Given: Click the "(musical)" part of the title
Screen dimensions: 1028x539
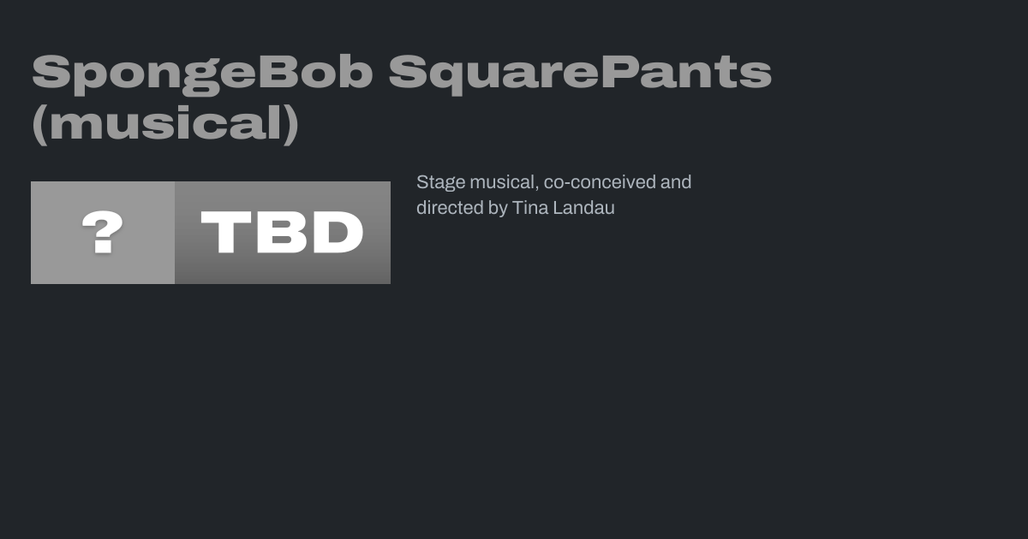Looking at the screenshot, I should 165,124.
